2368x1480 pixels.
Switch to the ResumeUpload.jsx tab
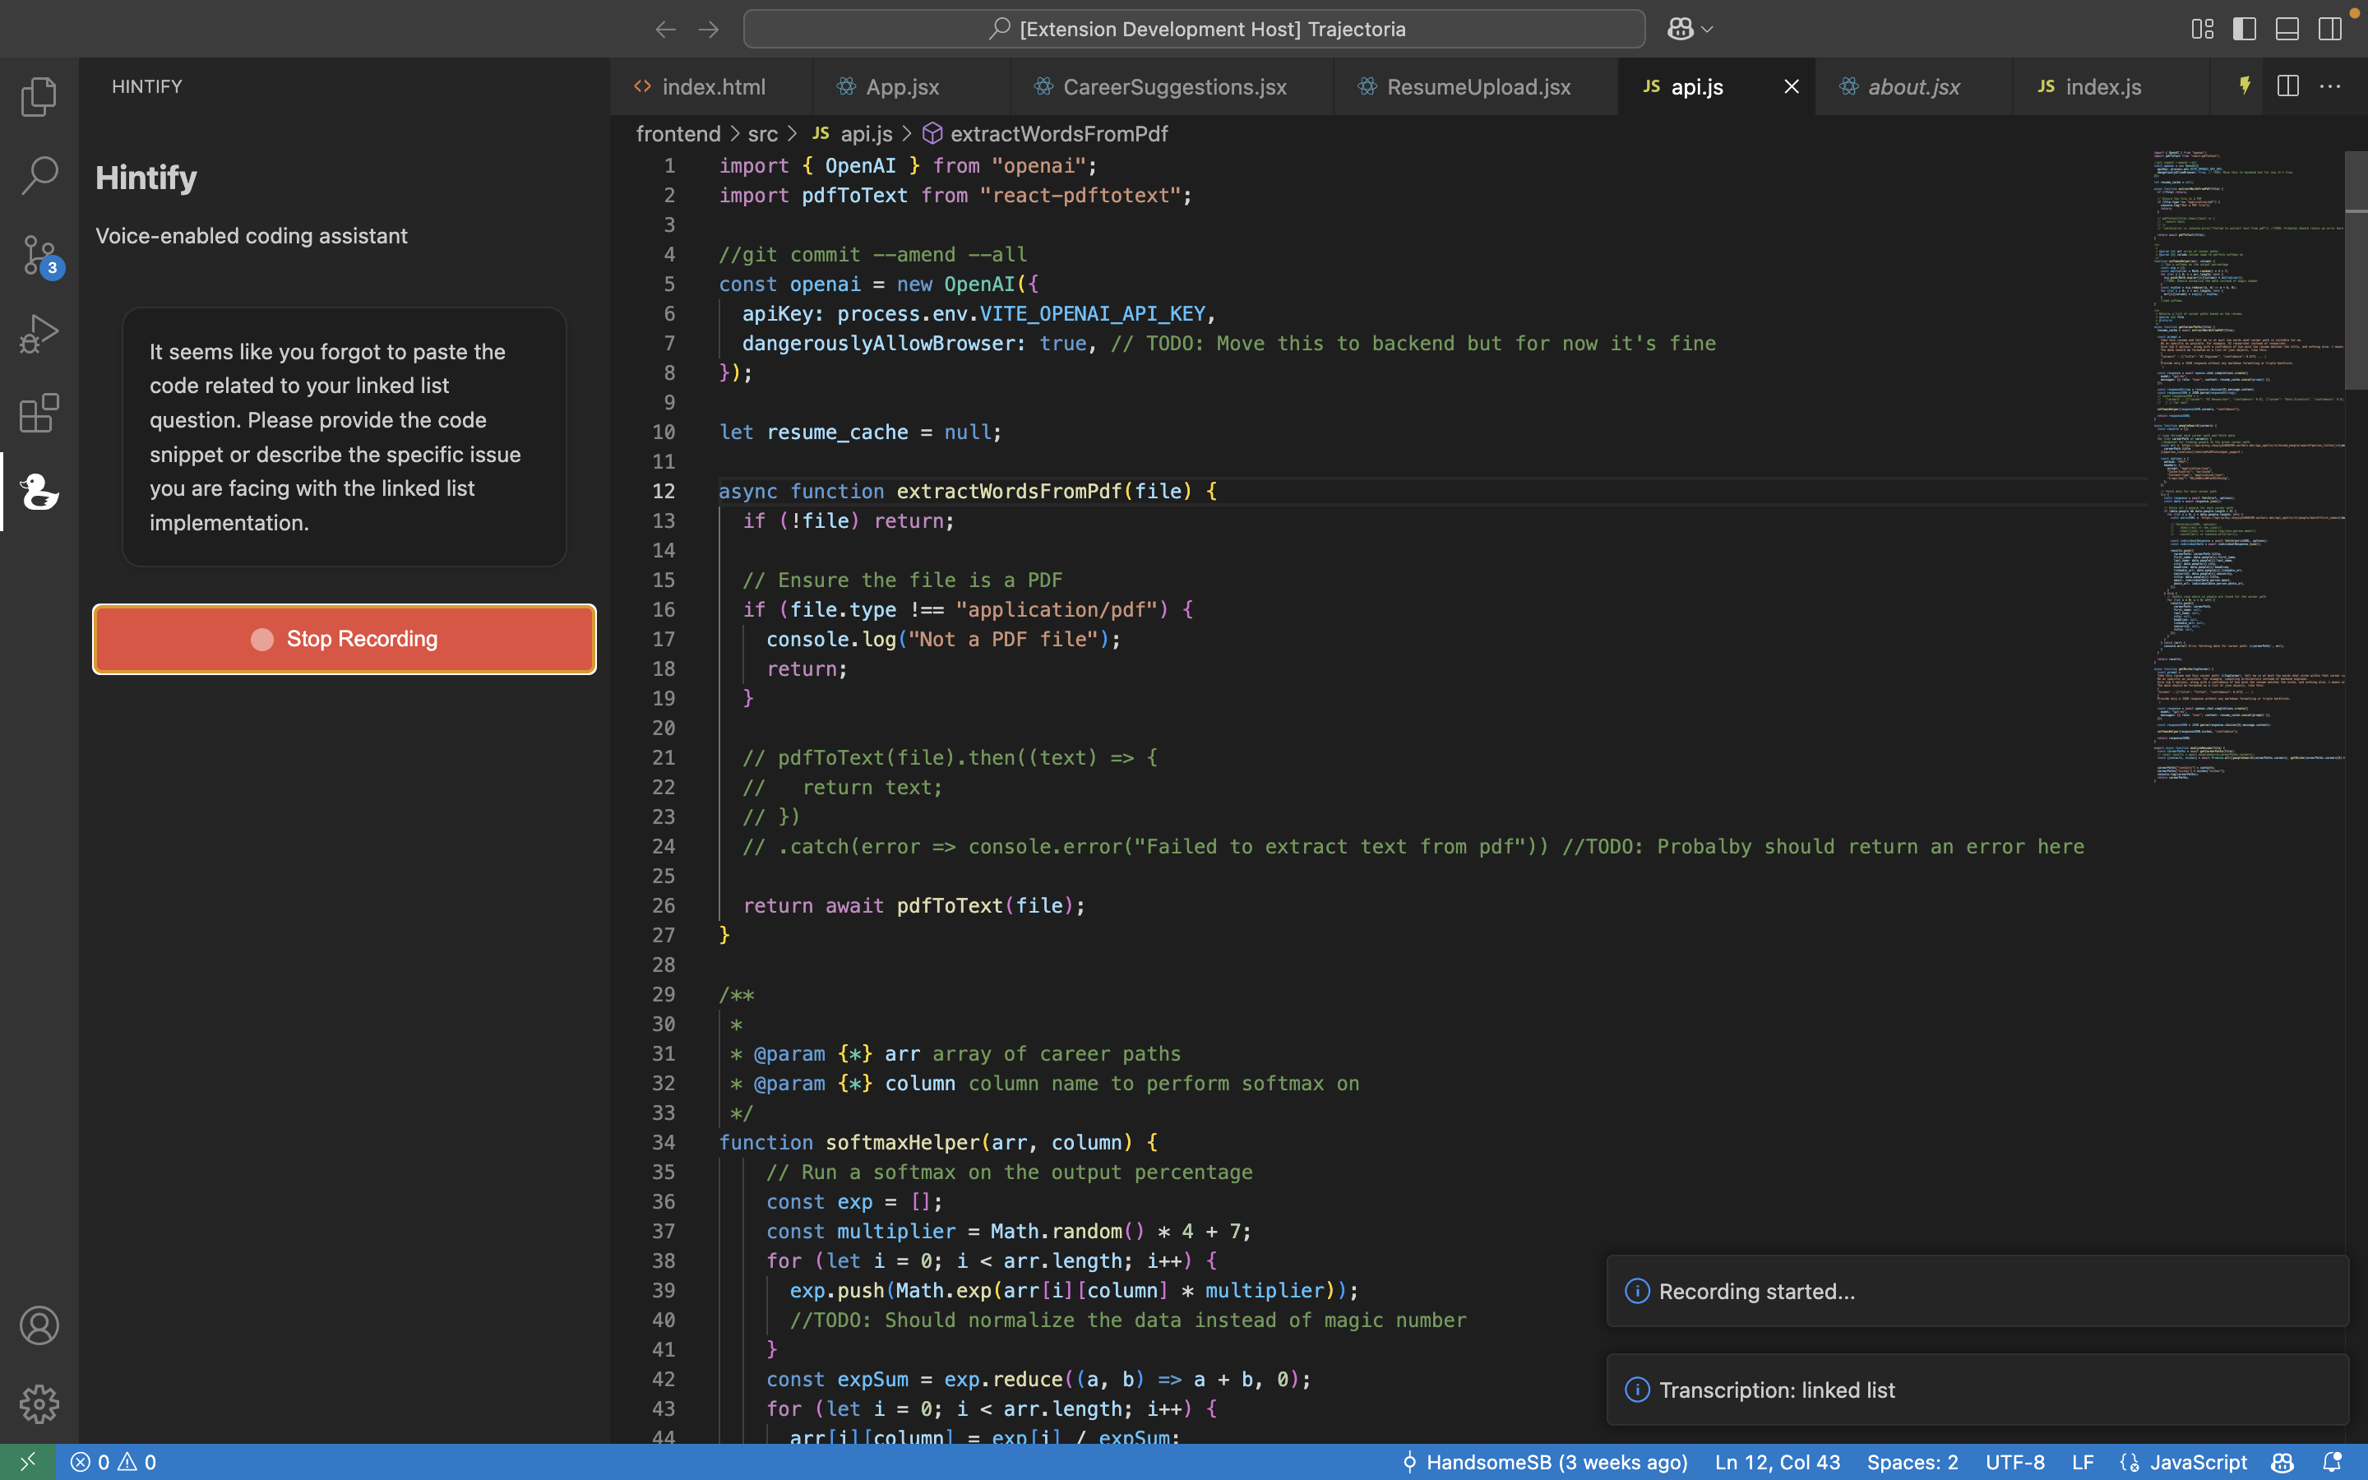[1478, 86]
